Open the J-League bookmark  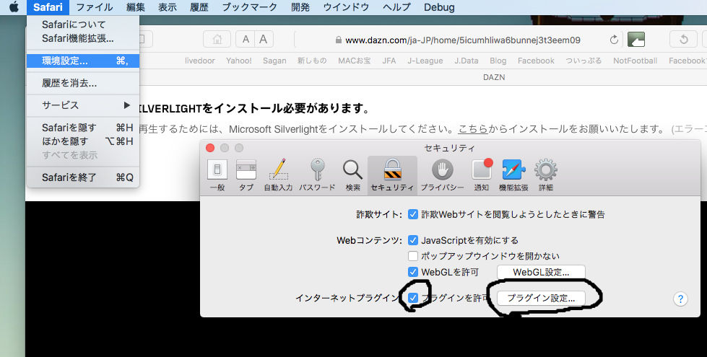[425, 61]
